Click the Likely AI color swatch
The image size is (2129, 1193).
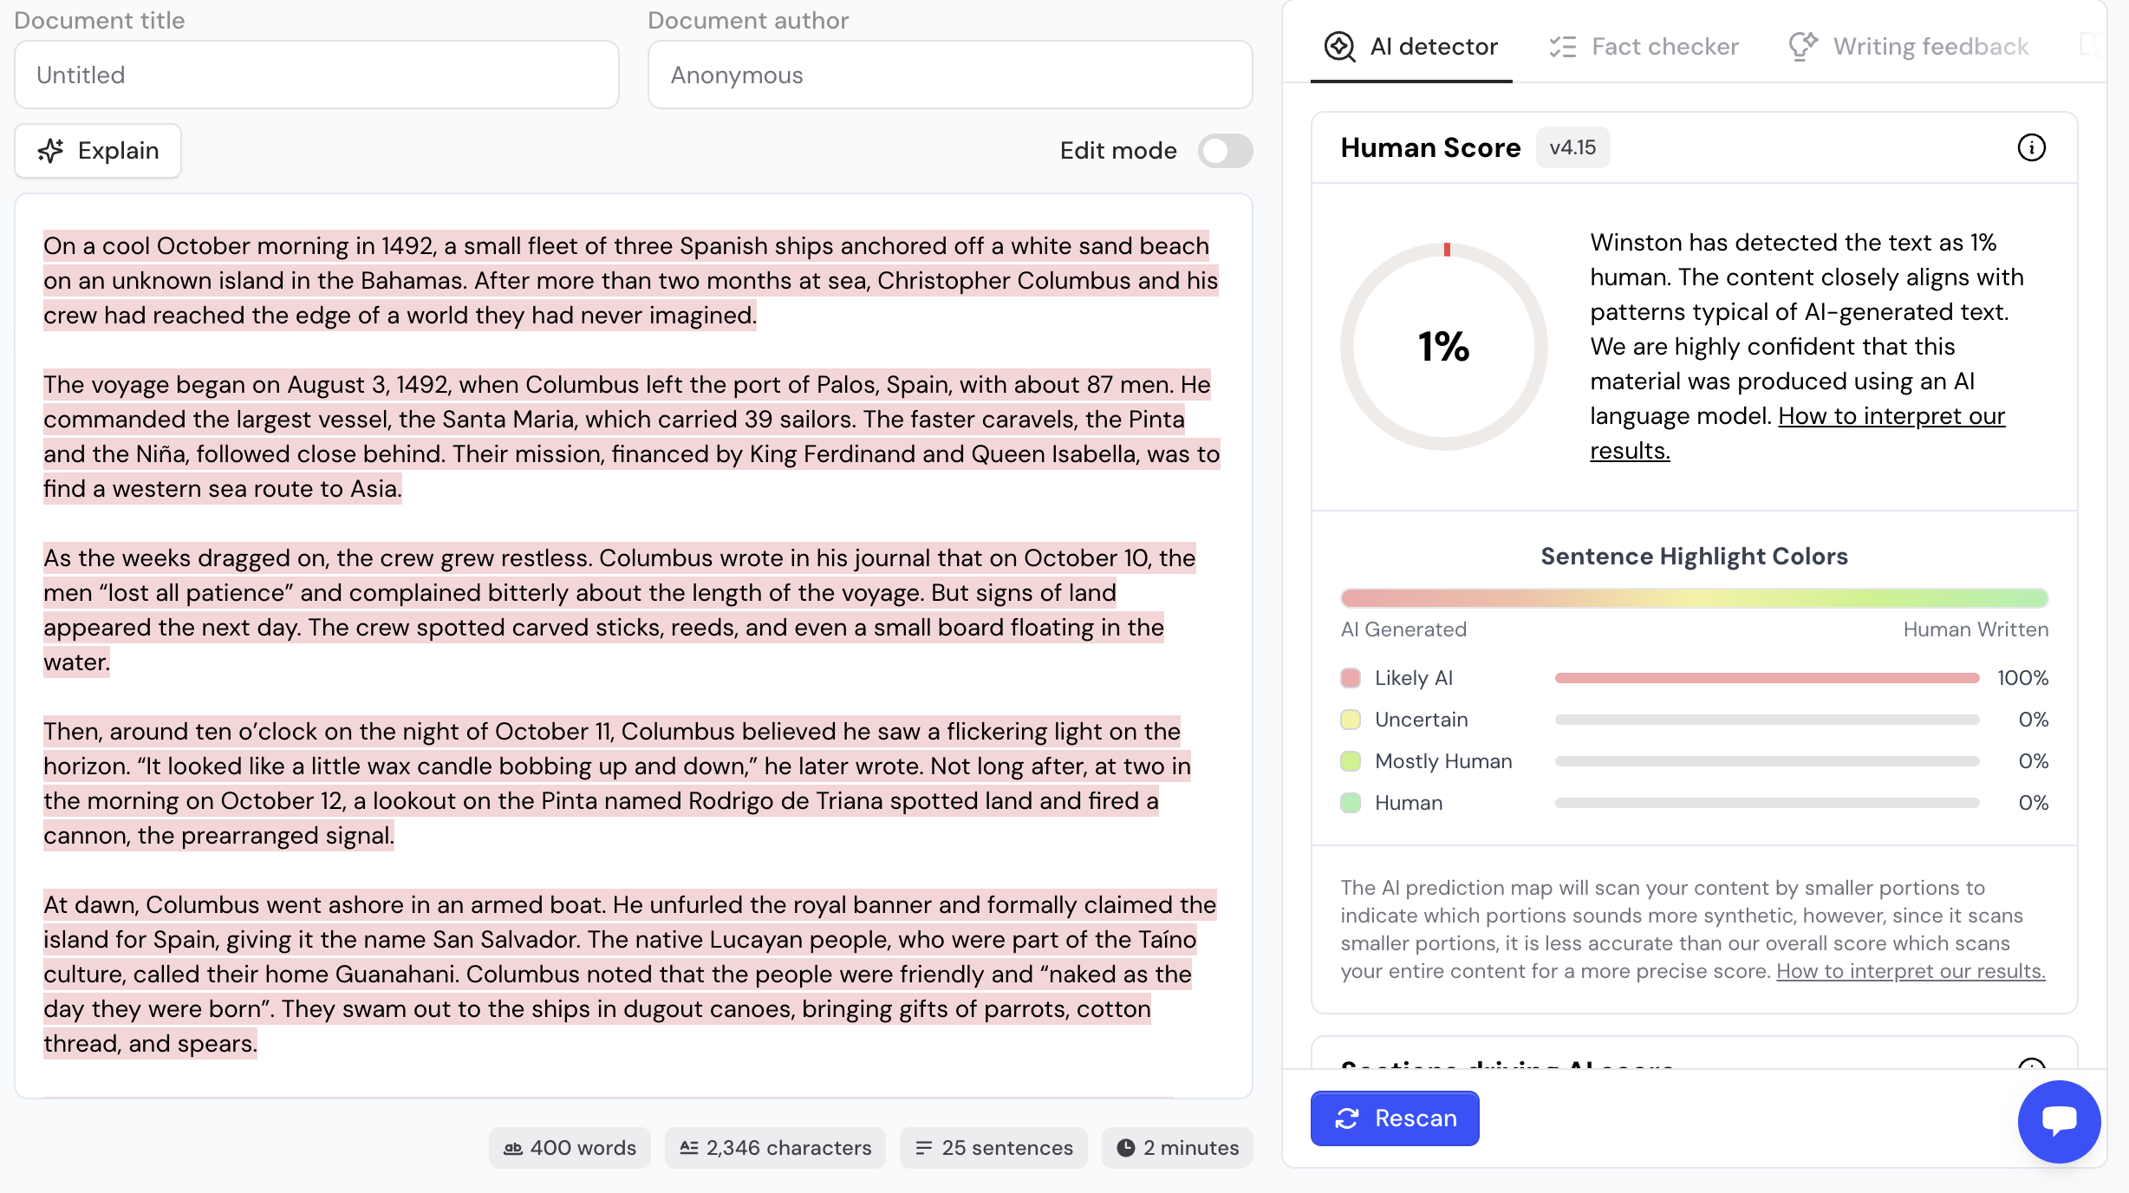[x=1351, y=678]
